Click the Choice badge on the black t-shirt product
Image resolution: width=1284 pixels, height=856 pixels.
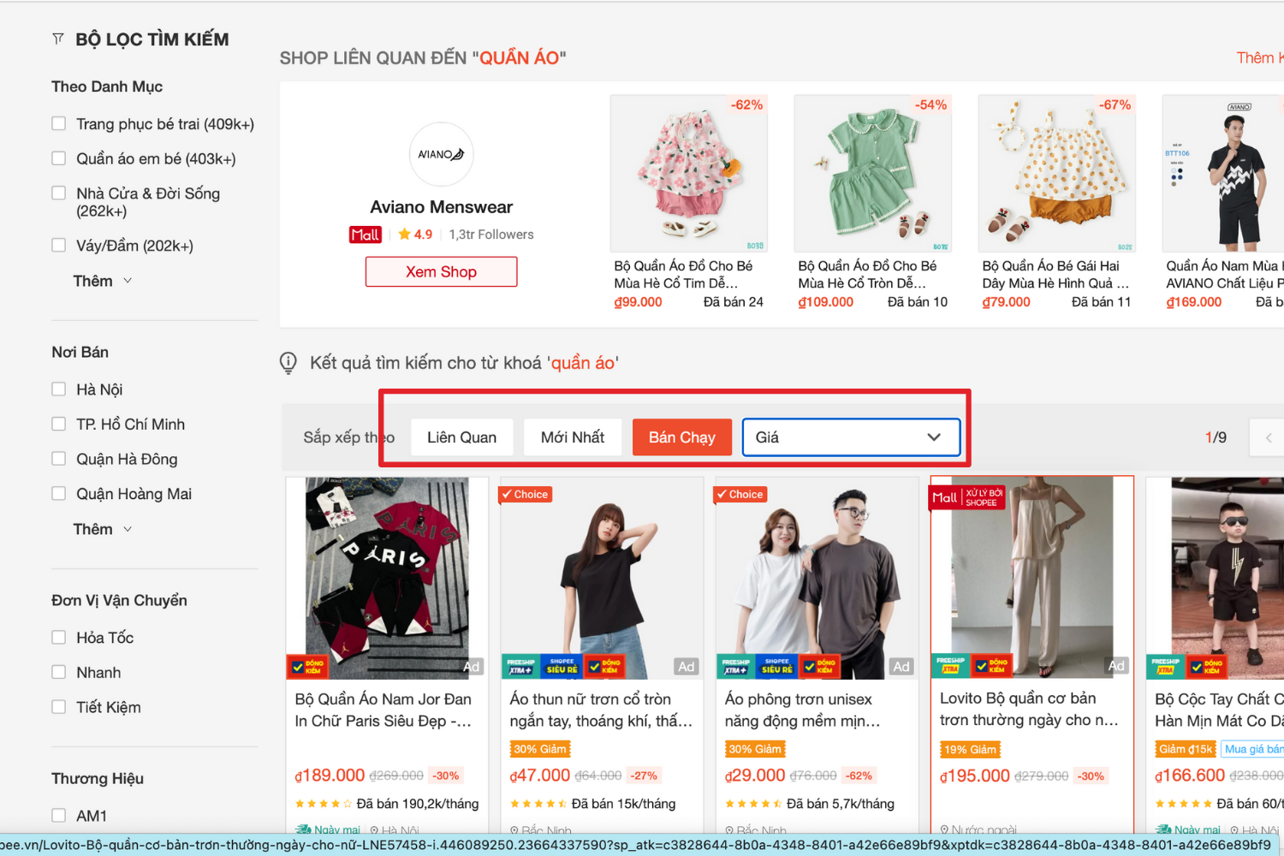(x=526, y=495)
